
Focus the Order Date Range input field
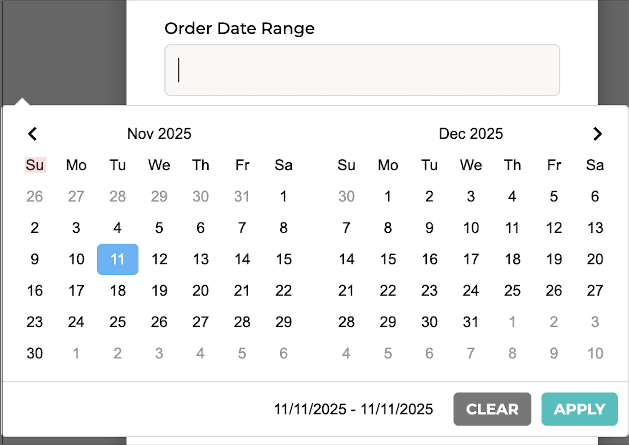pyautogui.click(x=362, y=70)
